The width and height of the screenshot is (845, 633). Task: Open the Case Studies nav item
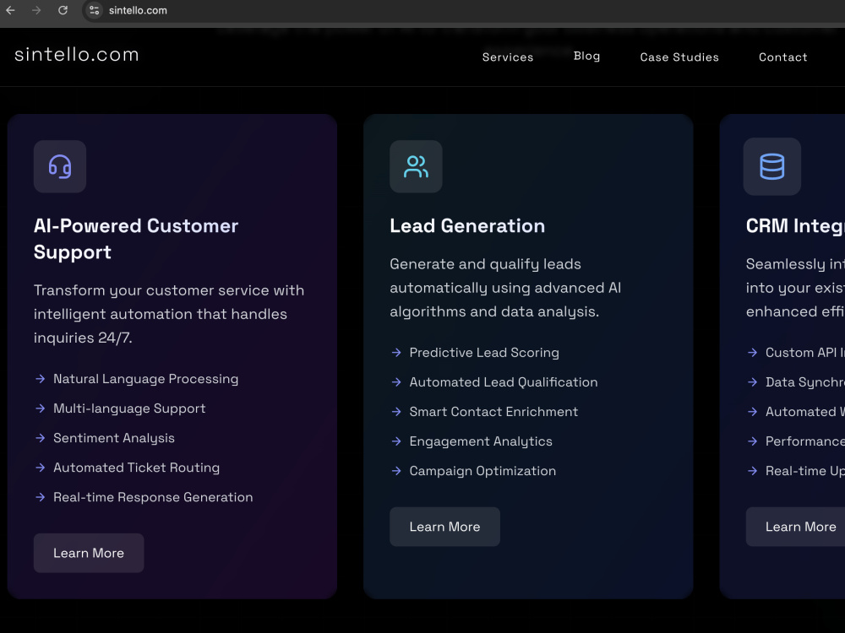click(679, 57)
